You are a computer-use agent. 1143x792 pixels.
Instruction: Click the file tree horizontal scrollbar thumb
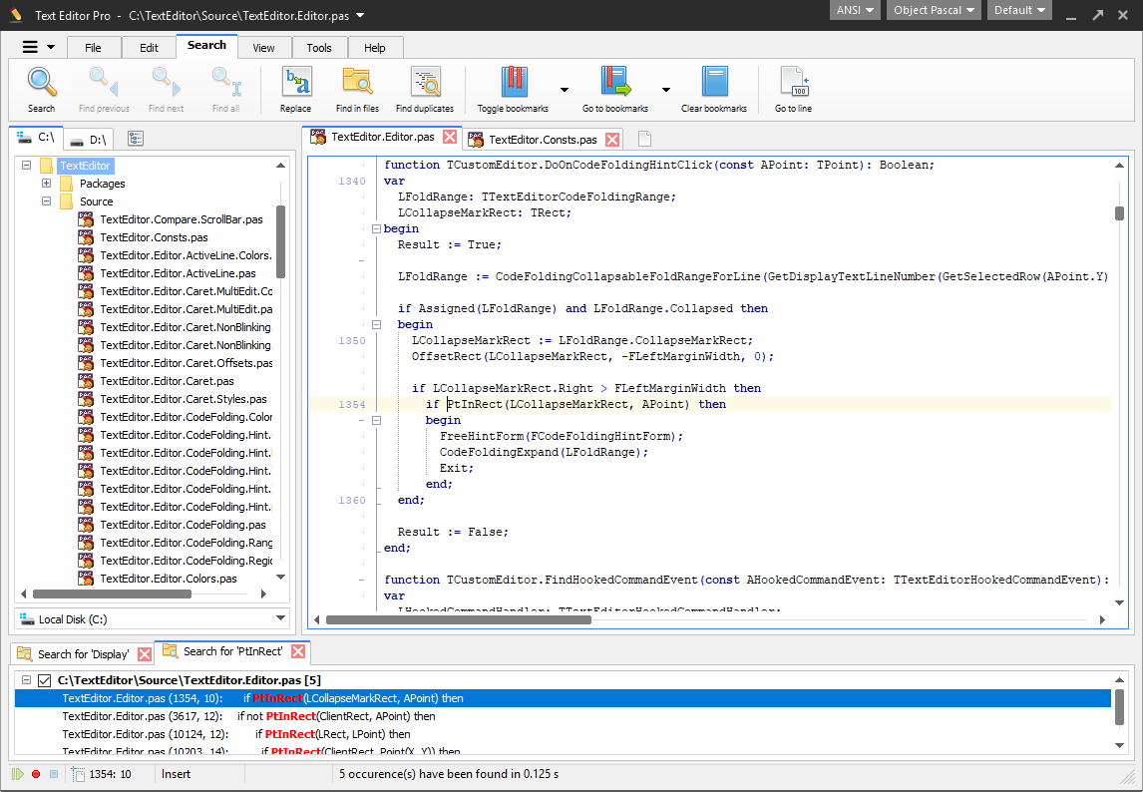click(x=113, y=594)
